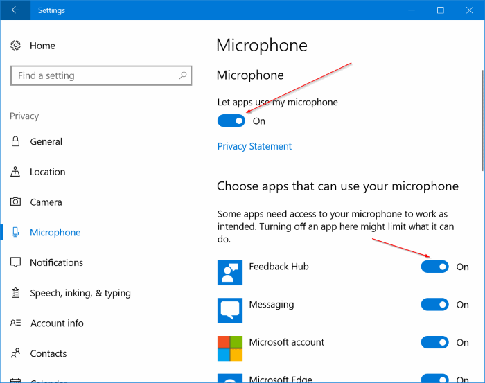Click the Location pin icon
This screenshot has height=383, width=485.
click(x=15, y=172)
